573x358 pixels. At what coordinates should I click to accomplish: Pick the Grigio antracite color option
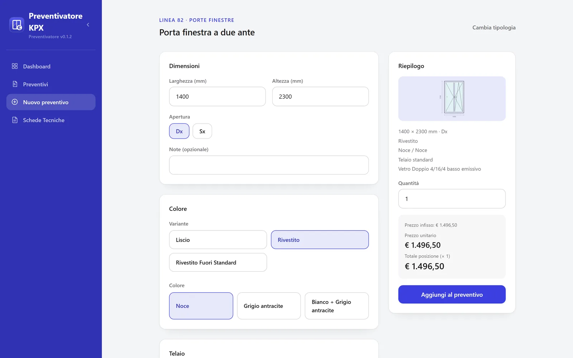pyautogui.click(x=269, y=306)
